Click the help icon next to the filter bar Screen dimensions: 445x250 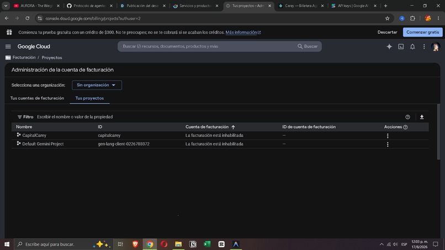coord(407,117)
